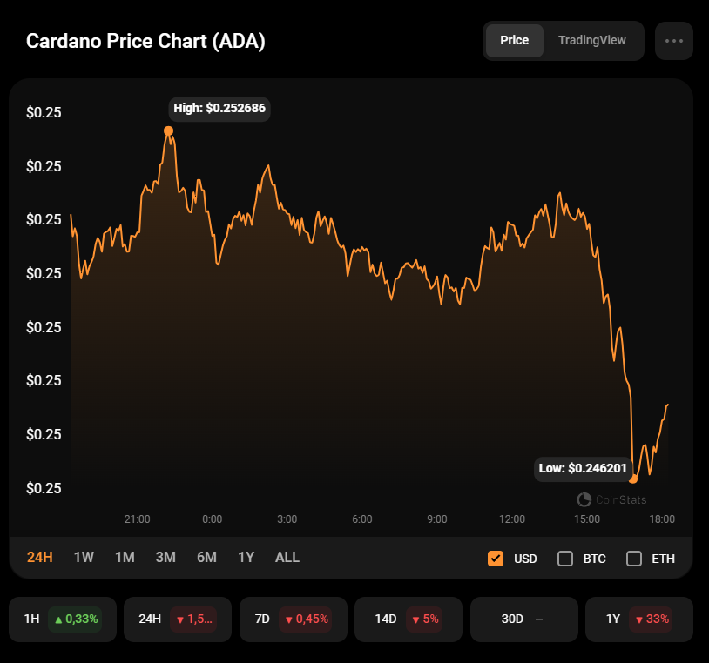Screen dimensions: 709x663
Task: Click the orange High price point marker
Action: tap(168, 131)
